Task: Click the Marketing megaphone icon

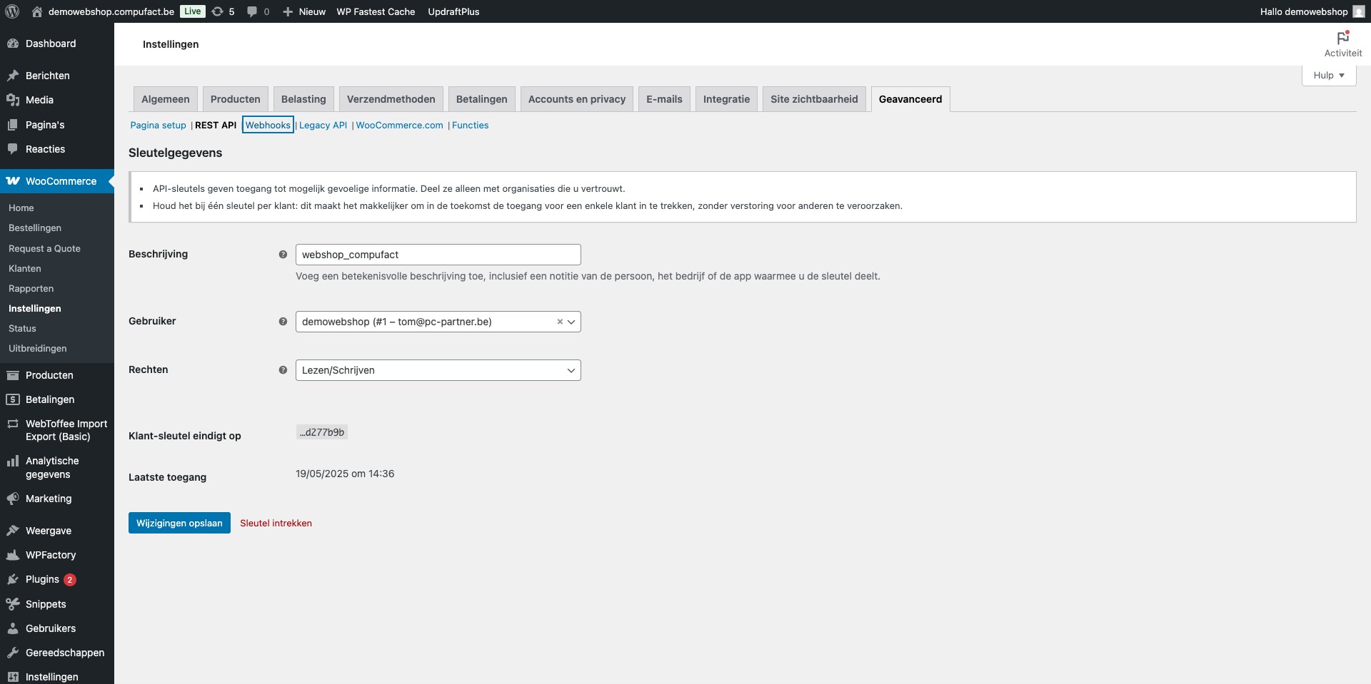Action: [13, 499]
